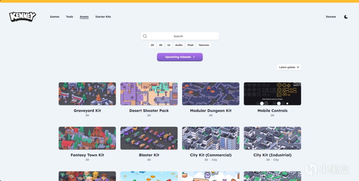Viewport: 359px width, 181px height.
Task: Filter assets by Textures tag
Action: click(204, 45)
